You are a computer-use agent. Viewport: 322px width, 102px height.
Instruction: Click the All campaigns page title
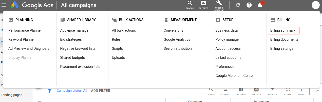click(79, 5)
